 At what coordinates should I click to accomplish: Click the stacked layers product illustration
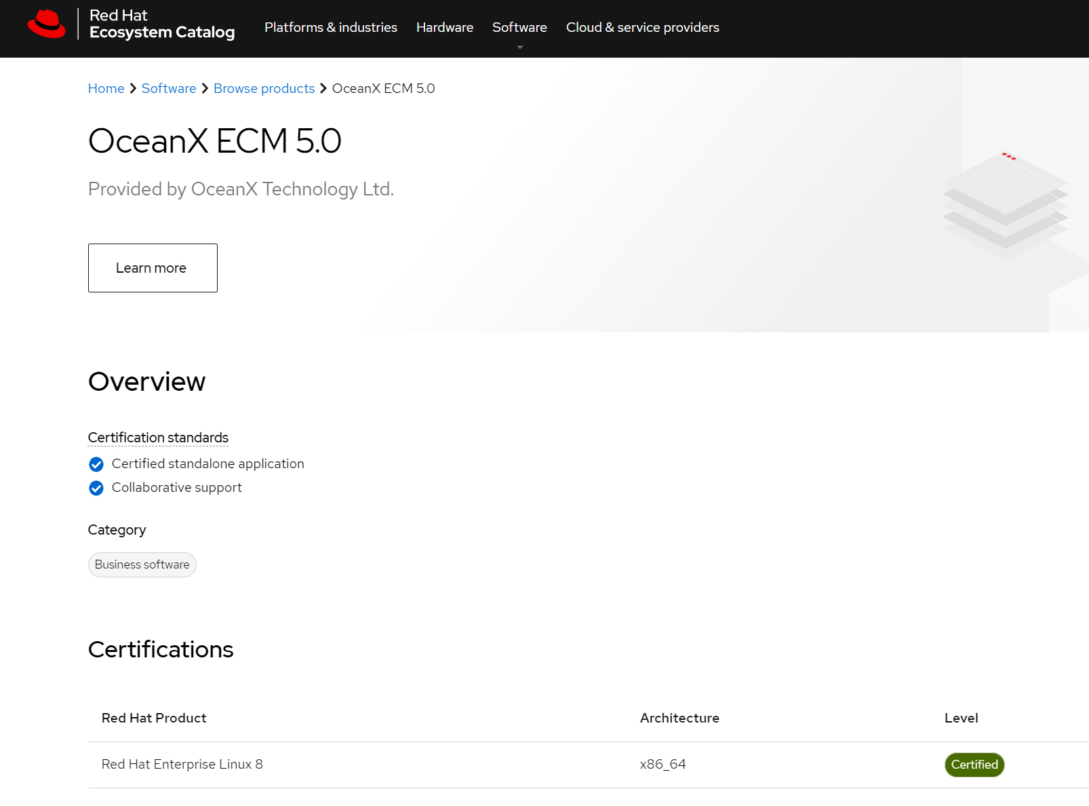(1006, 206)
